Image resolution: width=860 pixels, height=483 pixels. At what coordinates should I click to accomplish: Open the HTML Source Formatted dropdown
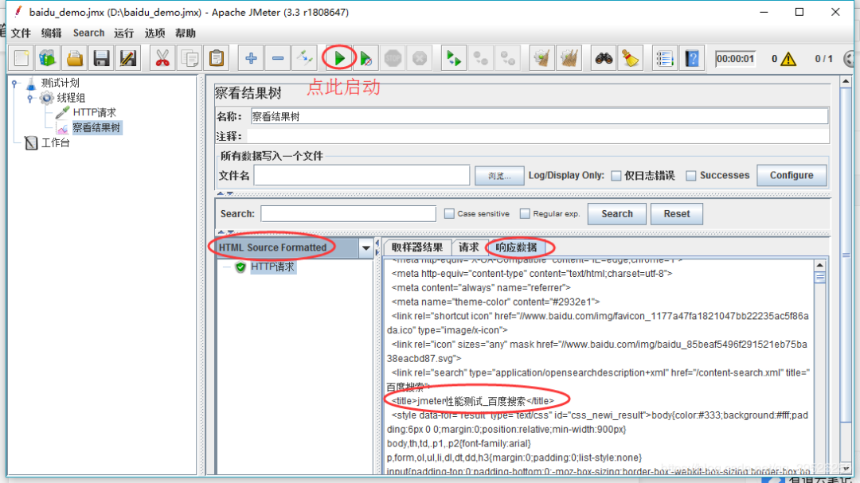pos(365,247)
